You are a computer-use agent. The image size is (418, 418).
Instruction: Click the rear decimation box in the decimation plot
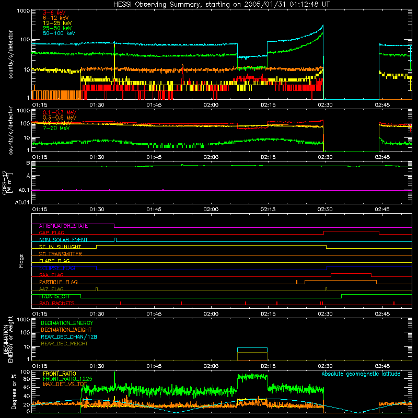[x=252, y=354]
